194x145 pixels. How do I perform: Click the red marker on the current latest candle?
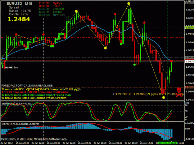[171, 61]
